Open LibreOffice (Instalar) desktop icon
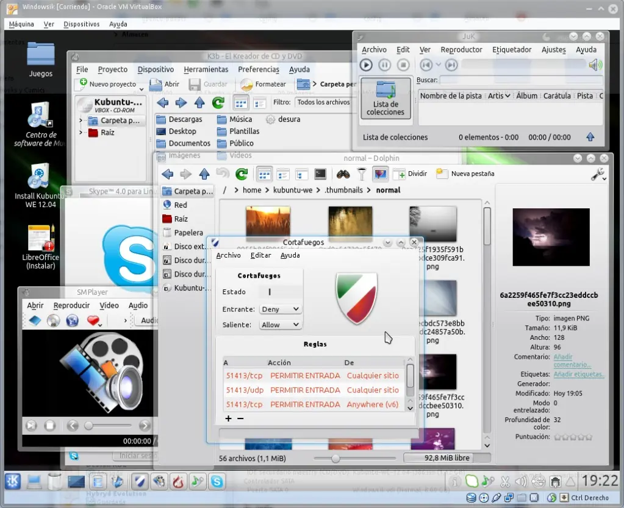The width and height of the screenshot is (624, 508). point(40,247)
